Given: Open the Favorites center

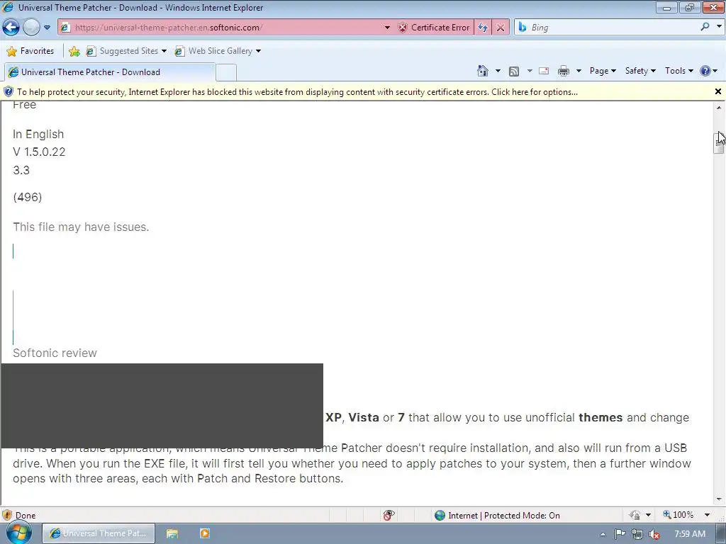Looking at the screenshot, I should pyautogui.click(x=30, y=51).
